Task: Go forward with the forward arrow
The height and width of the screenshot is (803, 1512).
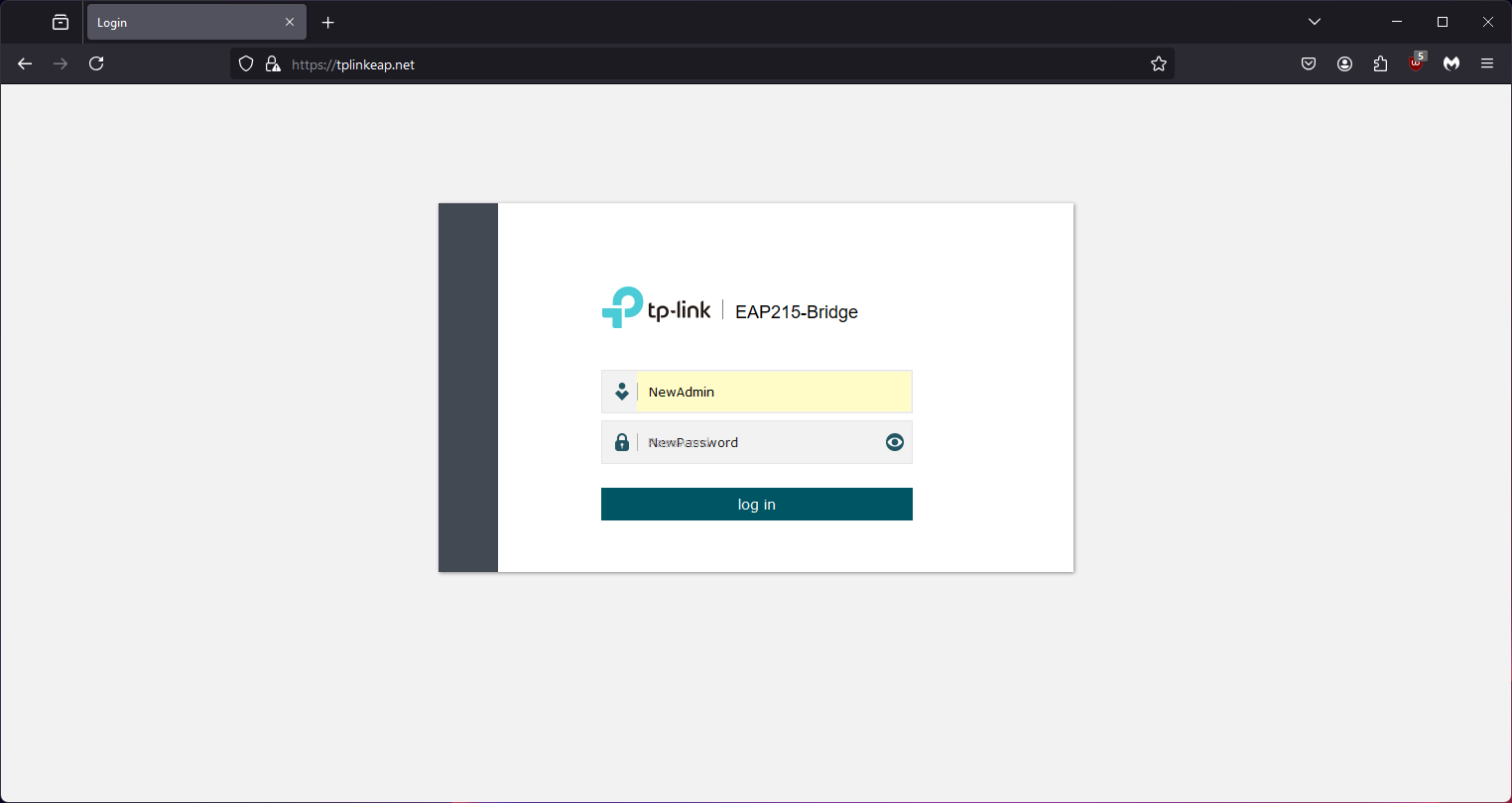Action: point(61,63)
